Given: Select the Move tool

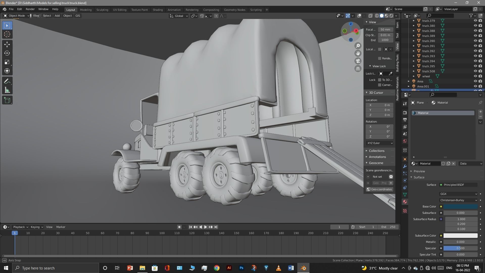Looking at the screenshot, I should pos(7,44).
